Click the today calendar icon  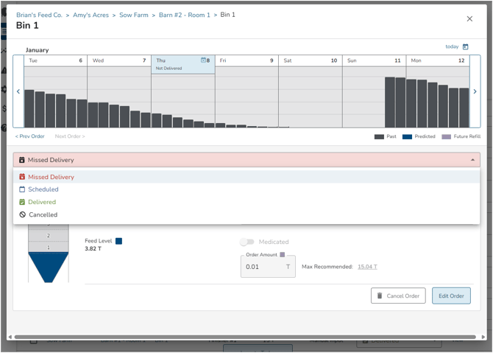(x=465, y=47)
